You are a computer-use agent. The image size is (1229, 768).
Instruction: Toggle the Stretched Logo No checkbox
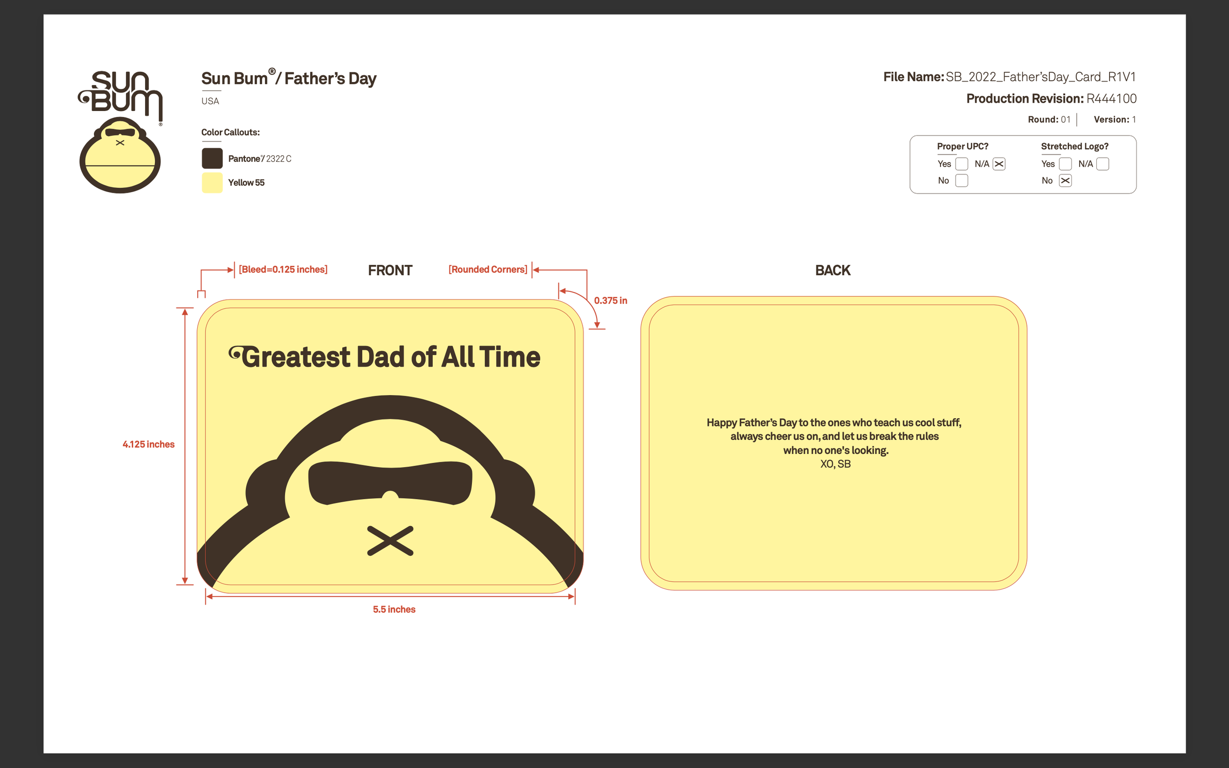1065,181
